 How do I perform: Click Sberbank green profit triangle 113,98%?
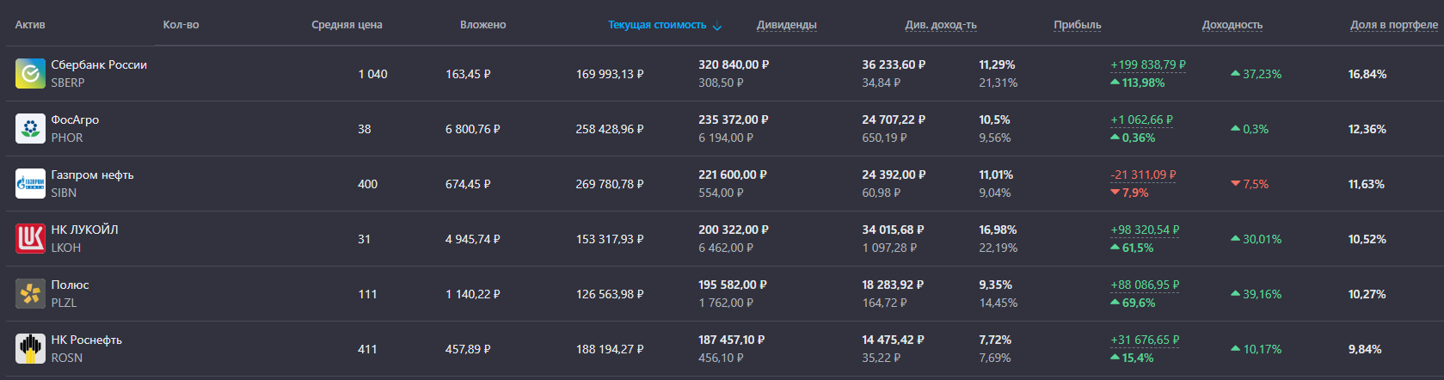coord(1115,83)
